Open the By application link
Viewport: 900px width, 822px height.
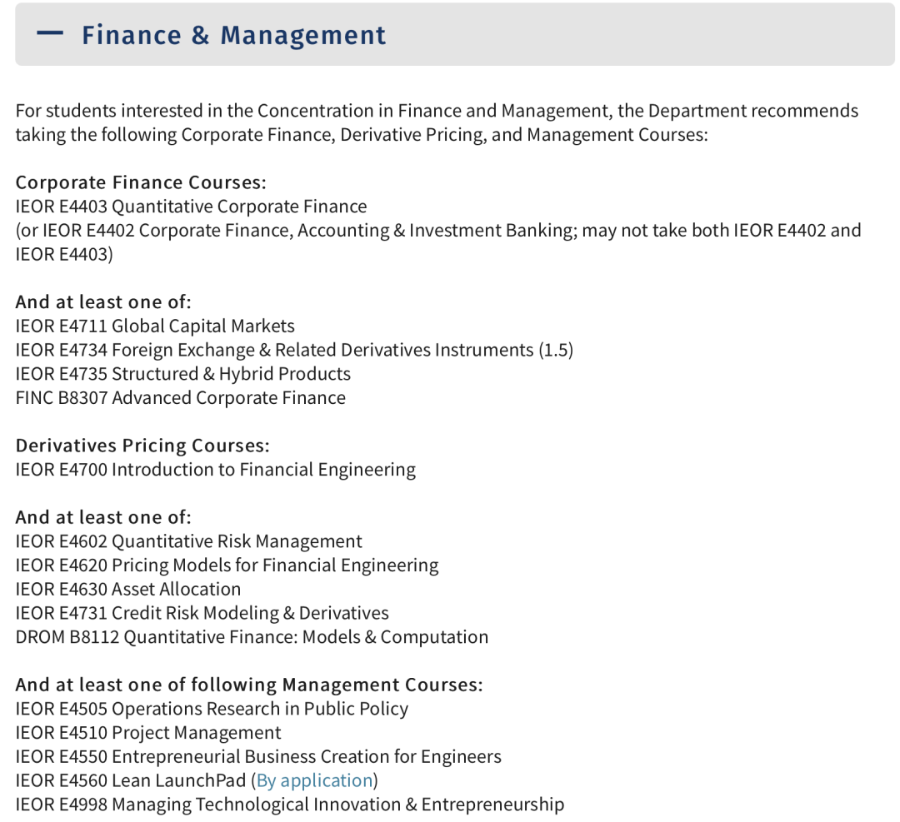[314, 780]
